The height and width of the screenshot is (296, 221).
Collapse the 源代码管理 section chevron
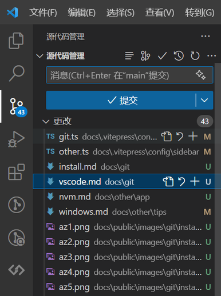(x=40, y=56)
